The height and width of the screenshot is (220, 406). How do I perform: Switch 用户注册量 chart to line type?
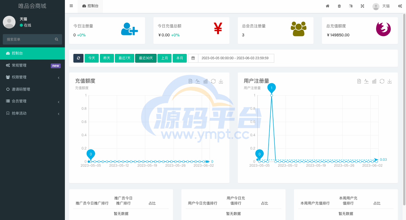pyautogui.click(x=367, y=81)
